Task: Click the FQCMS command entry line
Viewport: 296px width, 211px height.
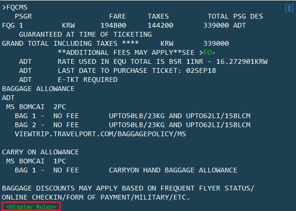Action: [x=15, y=7]
